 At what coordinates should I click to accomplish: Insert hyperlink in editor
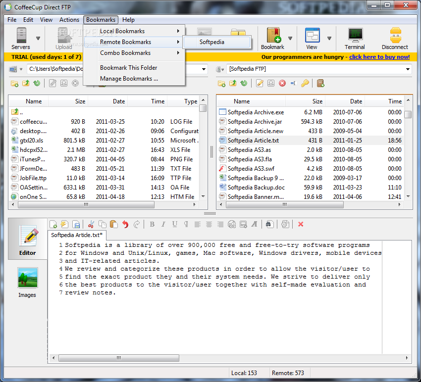232,224
